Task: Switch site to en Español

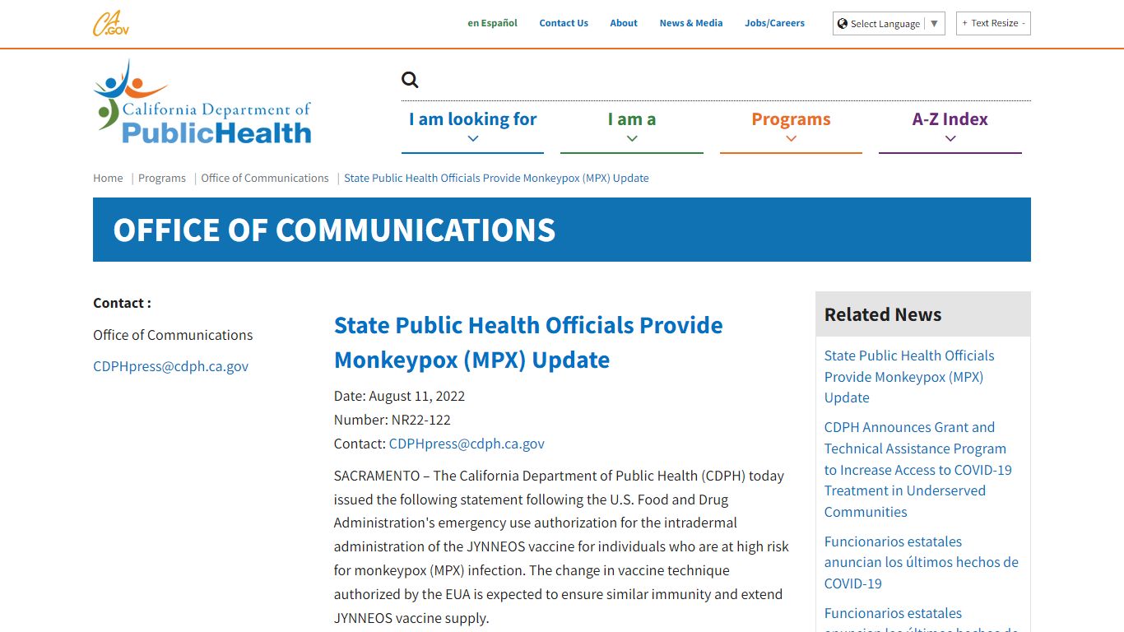Action: (492, 23)
